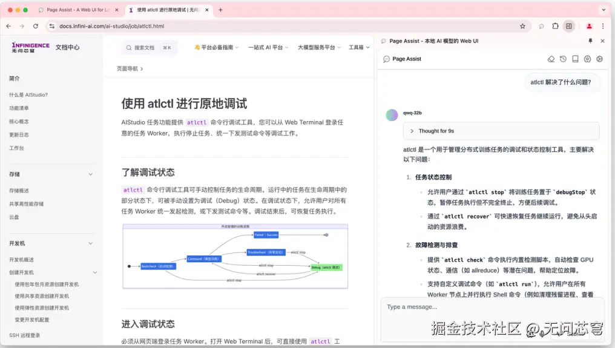This screenshot has width=615, height=348.
Task: Go forward to the next page
Action: (x=22, y=26)
